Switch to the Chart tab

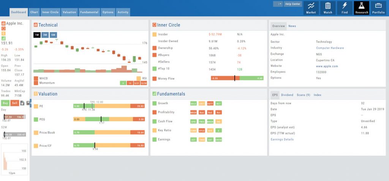tap(34, 12)
